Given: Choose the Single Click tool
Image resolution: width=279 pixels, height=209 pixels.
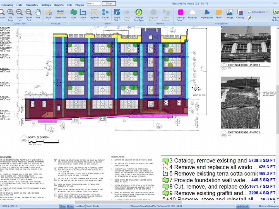Looking at the screenshot, I should tap(117, 15).
